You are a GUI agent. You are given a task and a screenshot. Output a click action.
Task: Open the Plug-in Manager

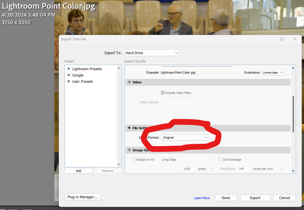82,197
